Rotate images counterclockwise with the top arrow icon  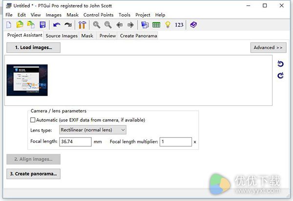280,64
